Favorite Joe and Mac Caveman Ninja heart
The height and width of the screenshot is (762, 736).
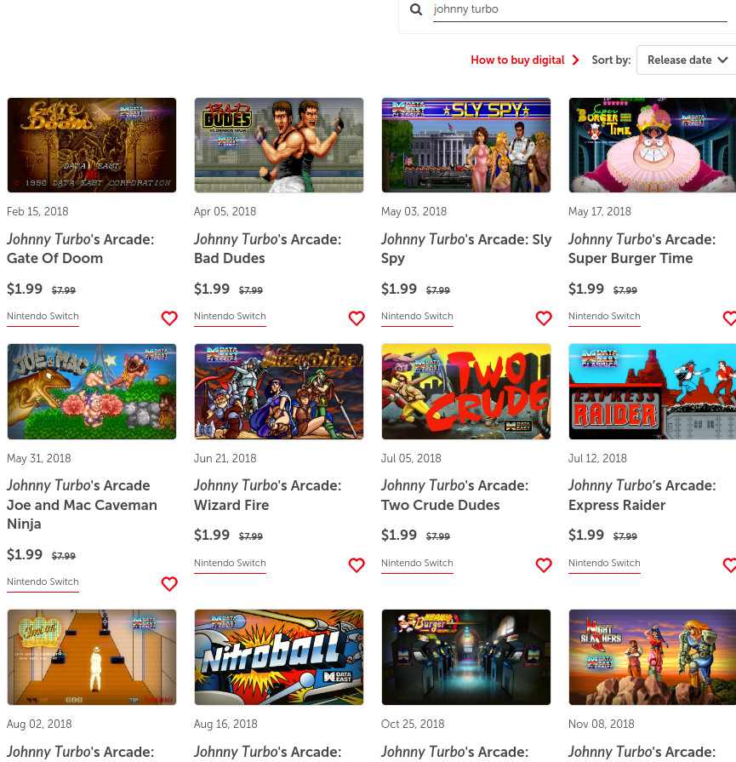pyautogui.click(x=169, y=584)
